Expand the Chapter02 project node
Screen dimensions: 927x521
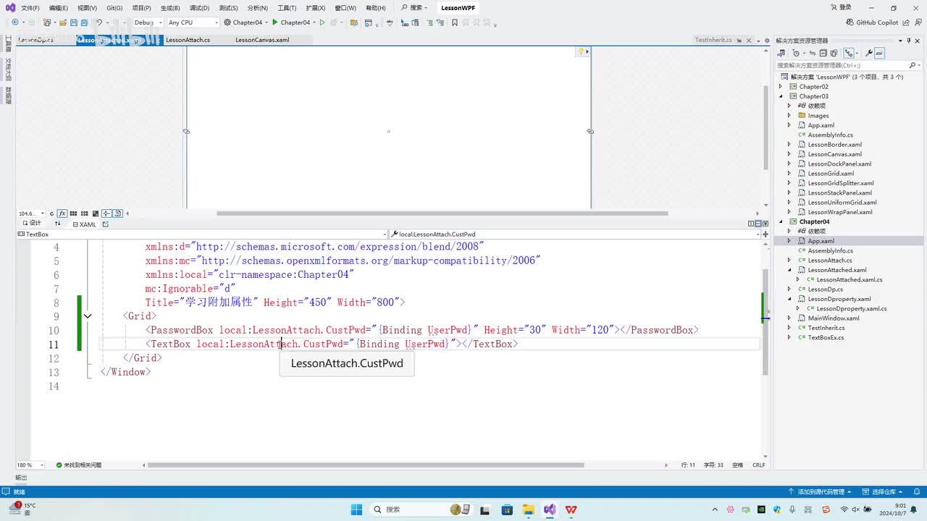(x=781, y=87)
